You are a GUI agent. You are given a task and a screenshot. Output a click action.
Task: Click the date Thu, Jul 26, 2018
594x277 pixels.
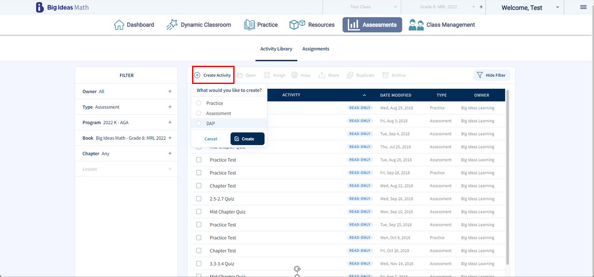(x=395, y=147)
